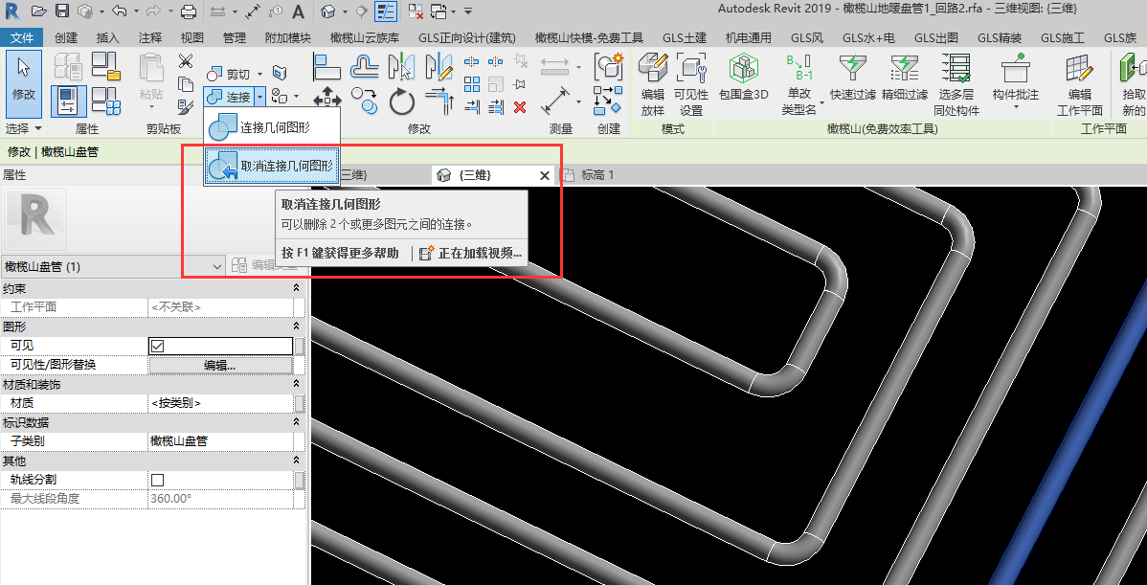This screenshot has width=1147, height=585.
Task: Click the Create Similar icon
Action: point(608,101)
